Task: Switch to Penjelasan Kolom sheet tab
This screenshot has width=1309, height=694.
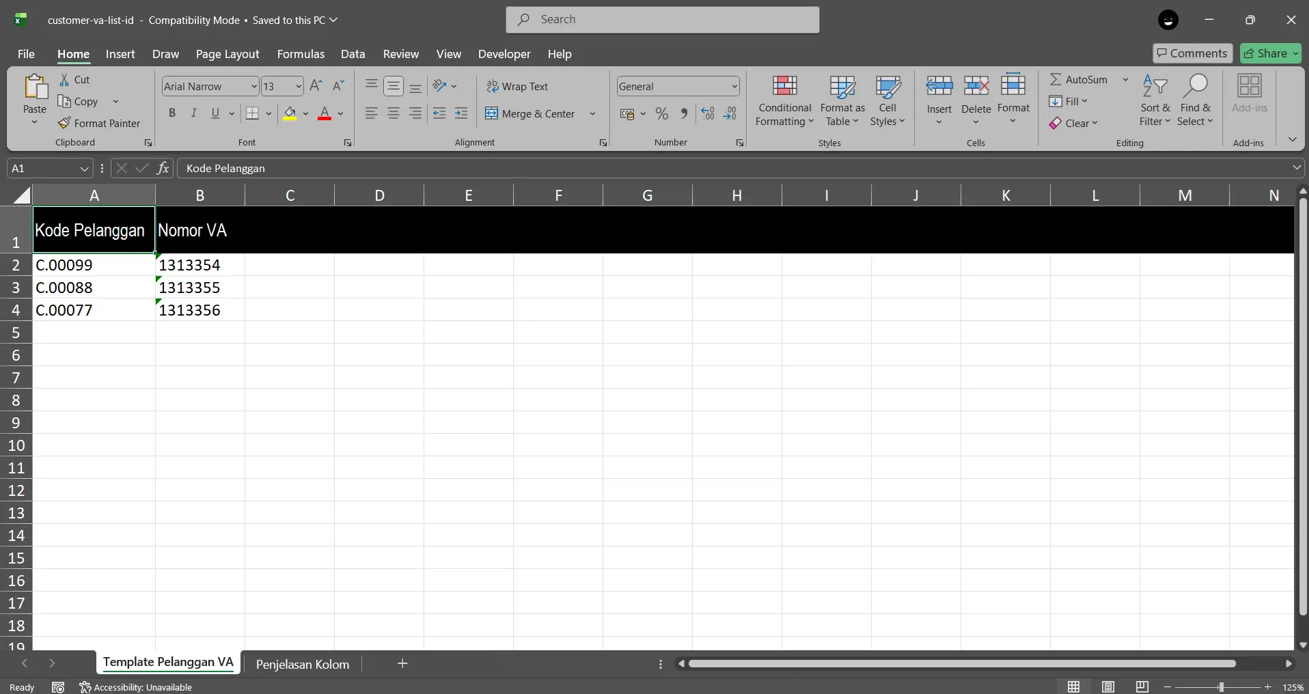Action: (x=302, y=664)
